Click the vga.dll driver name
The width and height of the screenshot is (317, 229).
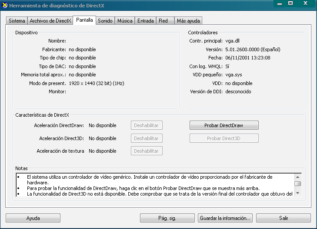pyautogui.click(x=232, y=41)
